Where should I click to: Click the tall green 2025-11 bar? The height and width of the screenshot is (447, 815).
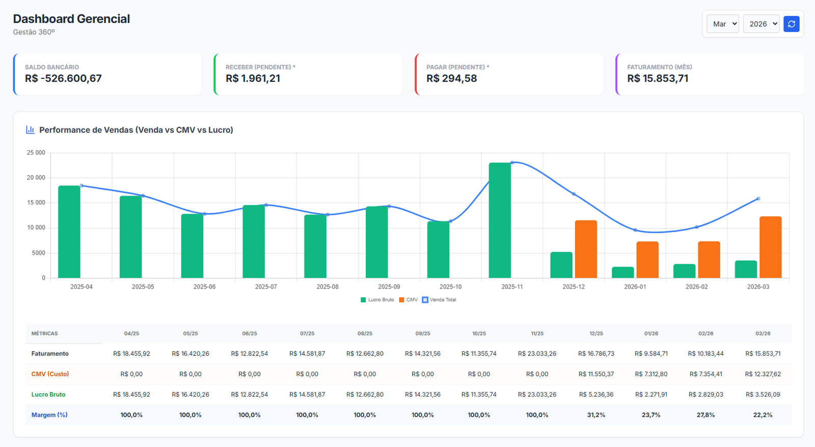pos(500,220)
